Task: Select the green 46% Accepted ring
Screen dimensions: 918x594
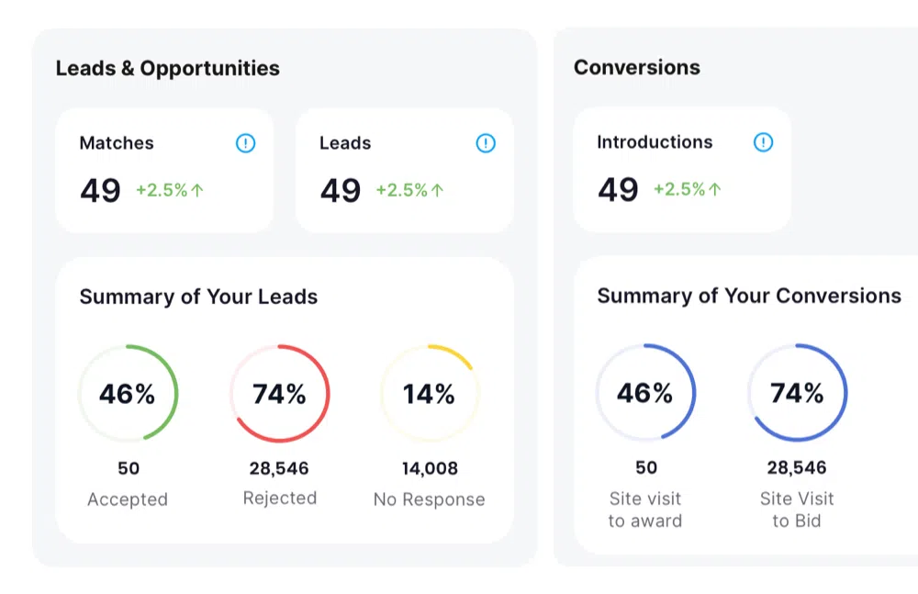Action: 129,393
